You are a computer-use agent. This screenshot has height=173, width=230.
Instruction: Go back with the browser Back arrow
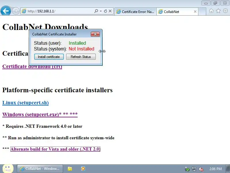[5, 11]
